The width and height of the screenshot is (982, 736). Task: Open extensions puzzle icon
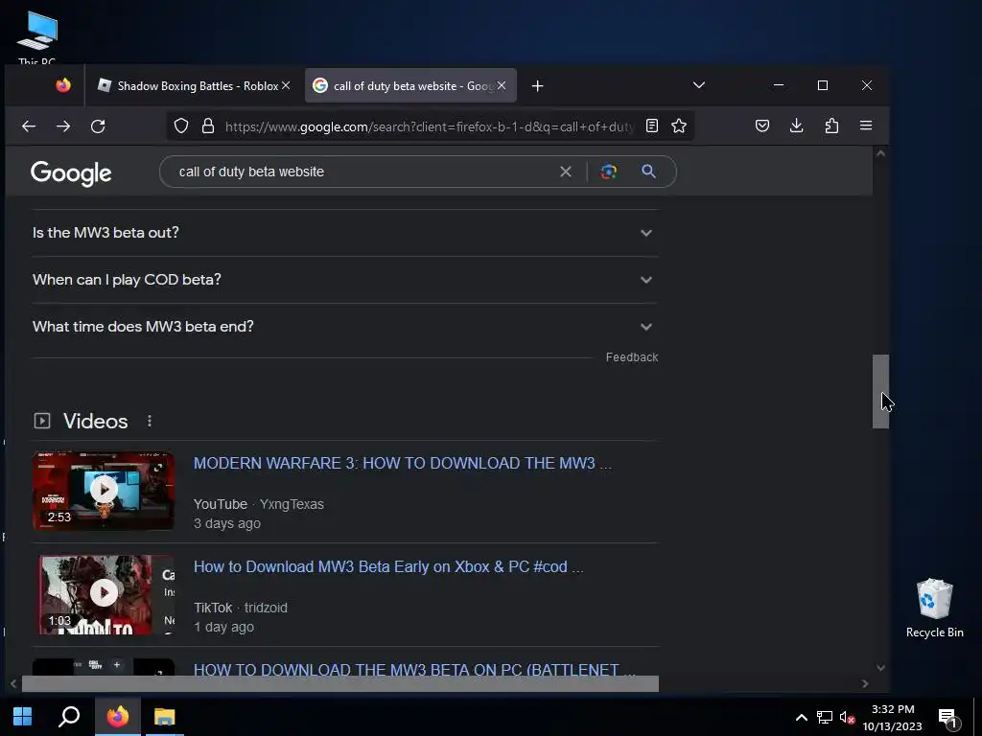point(831,126)
